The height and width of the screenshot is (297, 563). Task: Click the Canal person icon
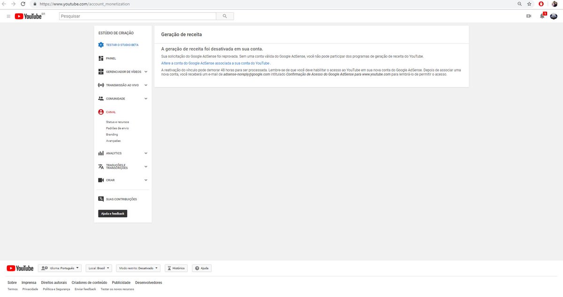[101, 112]
